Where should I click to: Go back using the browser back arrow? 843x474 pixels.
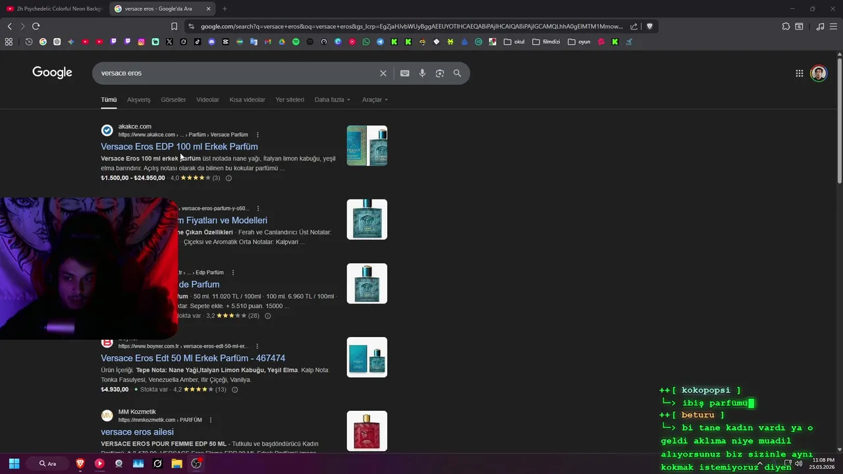click(x=9, y=26)
